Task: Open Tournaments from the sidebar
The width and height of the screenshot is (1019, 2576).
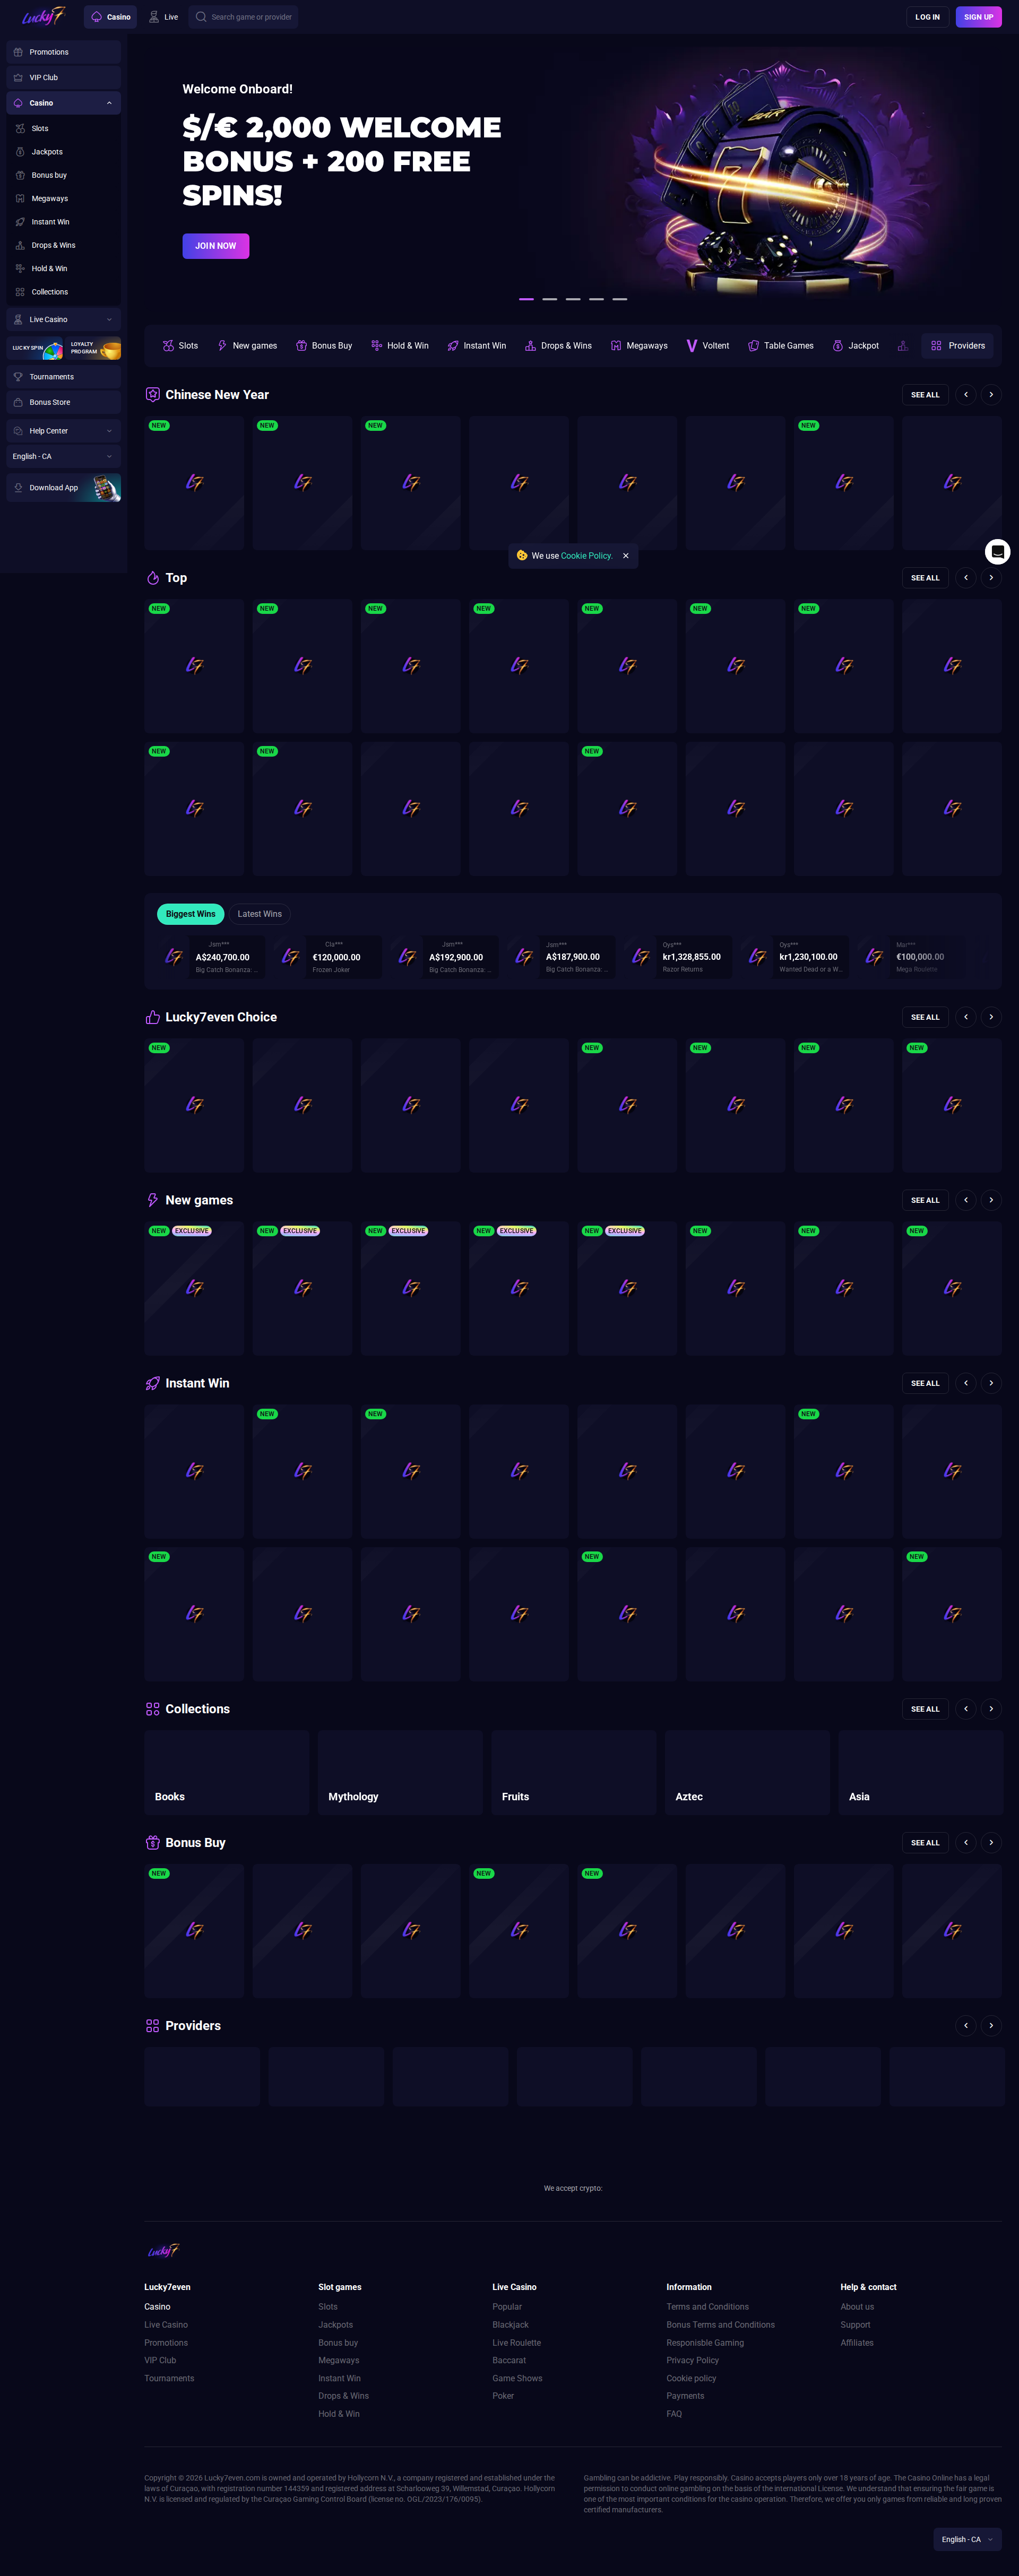Action: (51, 377)
